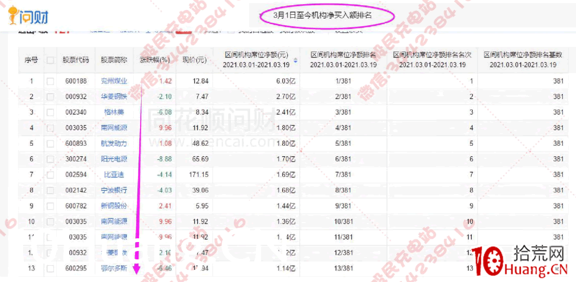Click the price value 65.69
The image size is (576, 282).
point(200,159)
